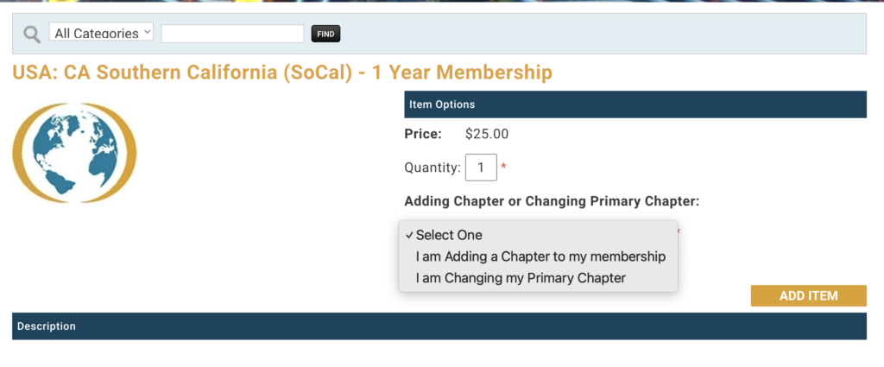Click the Description section header bar
This screenshot has width=884, height=367.
coord(439,326)
